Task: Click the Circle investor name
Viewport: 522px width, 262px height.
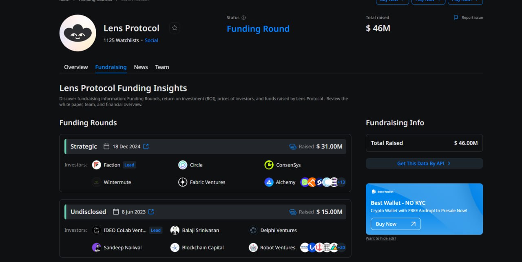Action: [x=196, y=165]
